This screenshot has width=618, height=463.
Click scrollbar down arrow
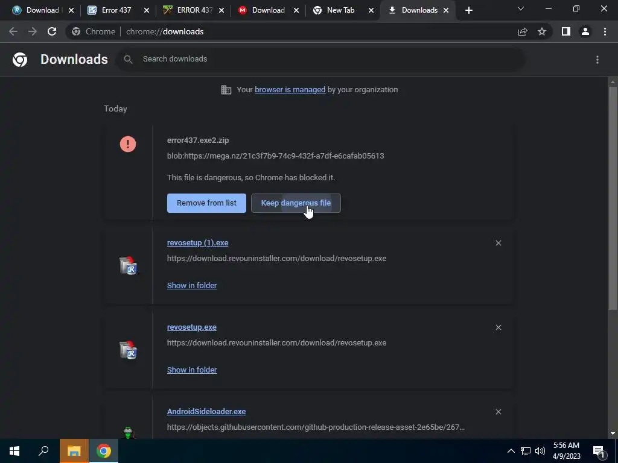pos(613,434)
